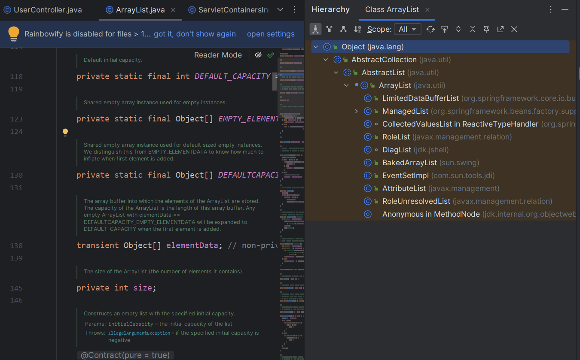The width and height of the screenshot is (580, 360).
Task: Close the Class ArrayList tab
Action: coord(427,9)
